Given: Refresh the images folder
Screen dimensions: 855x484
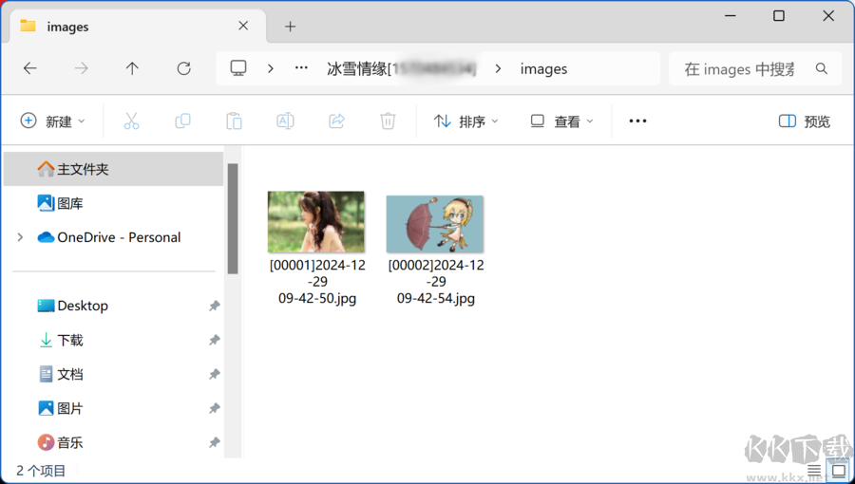Looking at the screenshot, I should tap(183, 68).
